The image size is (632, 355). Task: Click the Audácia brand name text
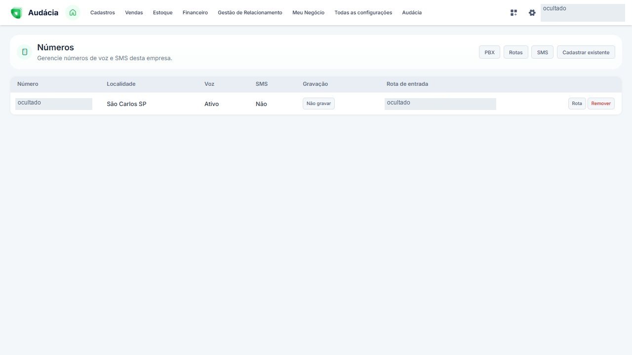point(43,13)
